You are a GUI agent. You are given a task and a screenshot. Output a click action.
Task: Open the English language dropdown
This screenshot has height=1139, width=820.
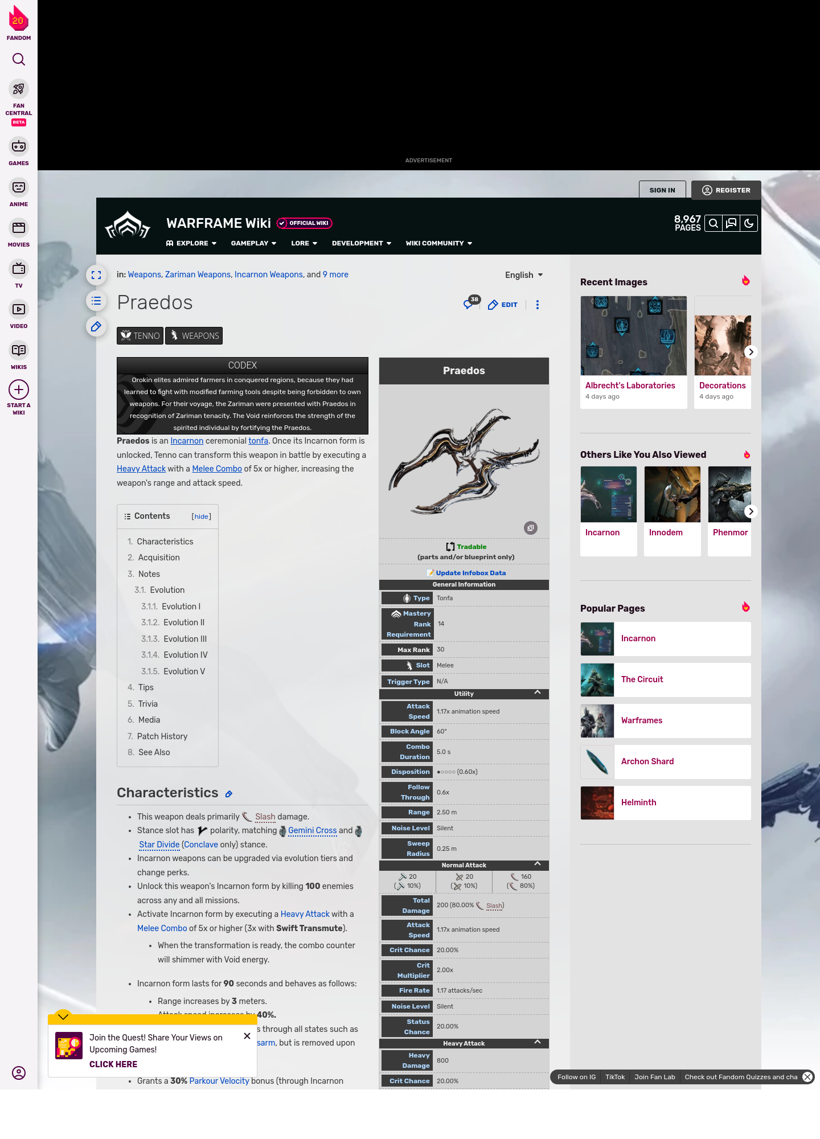coord(524,275)
